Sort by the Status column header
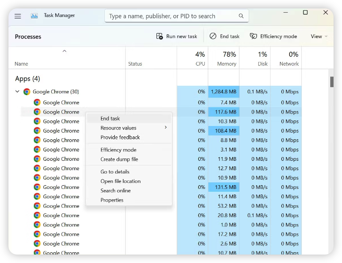 click(x=135, y=64)
